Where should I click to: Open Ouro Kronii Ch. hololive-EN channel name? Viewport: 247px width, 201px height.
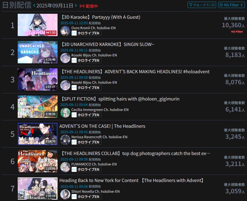pyautogui.click(x=93, y=28)
